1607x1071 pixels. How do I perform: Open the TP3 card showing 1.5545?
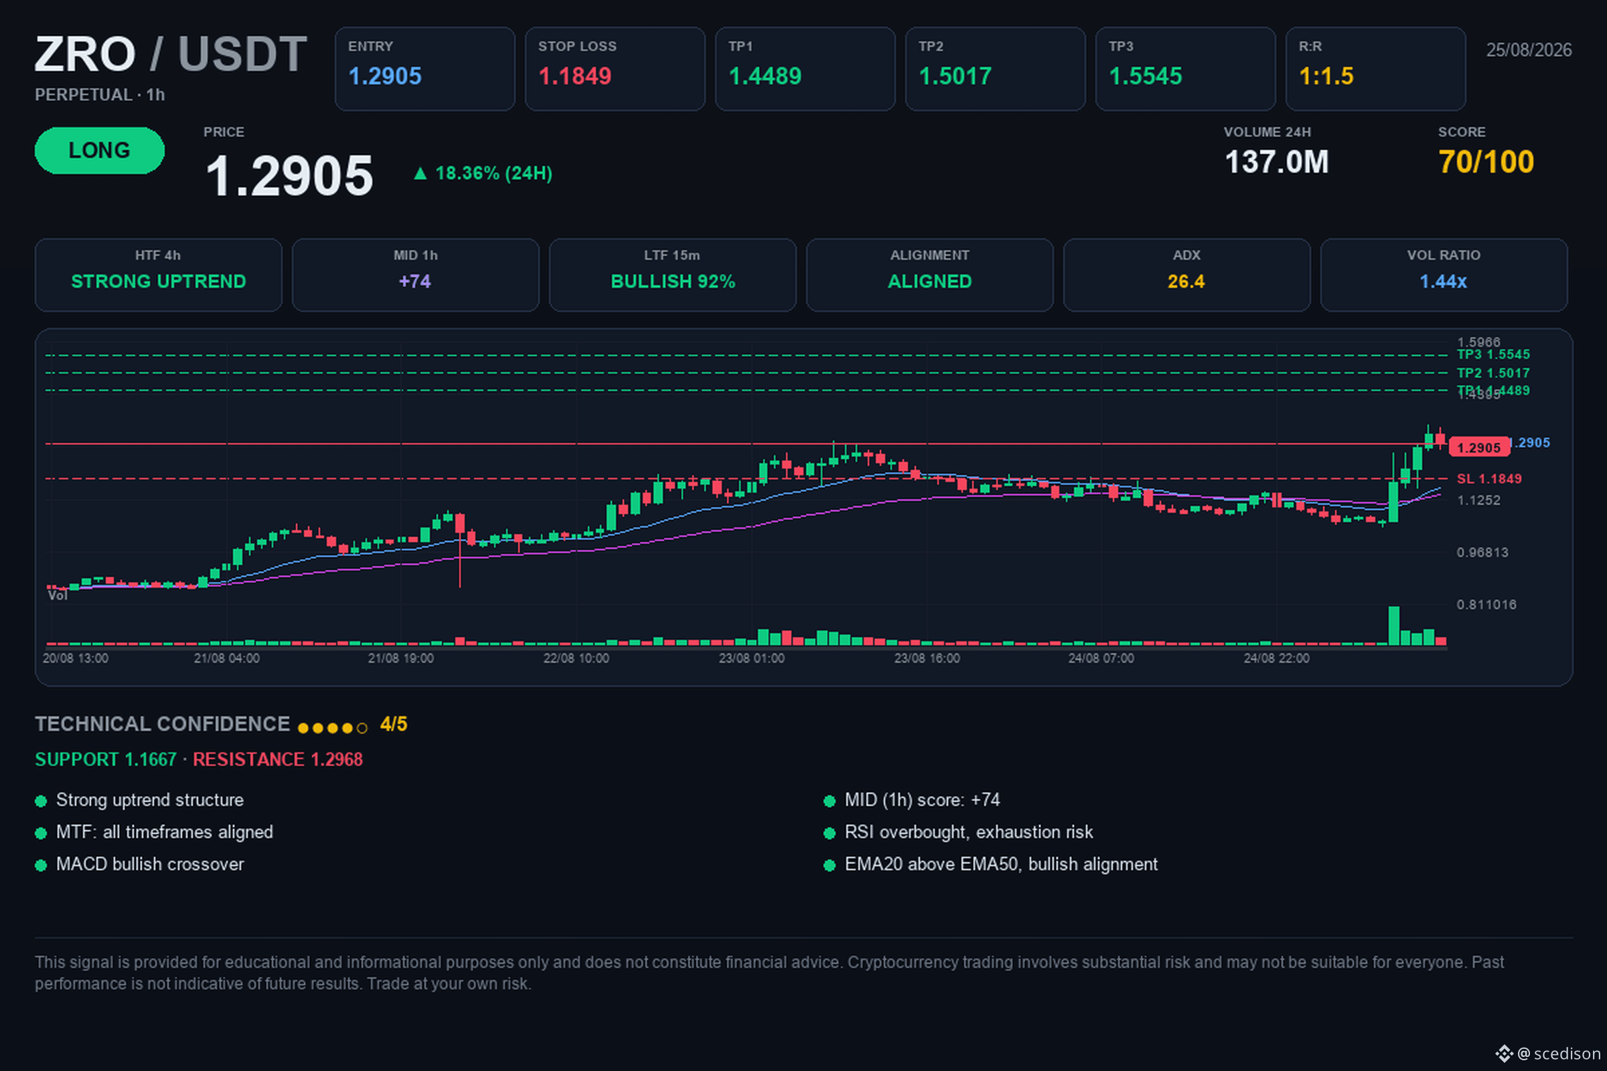coord(1185,69)
